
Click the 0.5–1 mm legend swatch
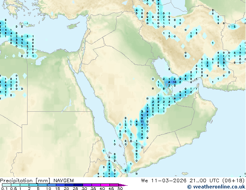pyautogui.click(x=16, y=185)
